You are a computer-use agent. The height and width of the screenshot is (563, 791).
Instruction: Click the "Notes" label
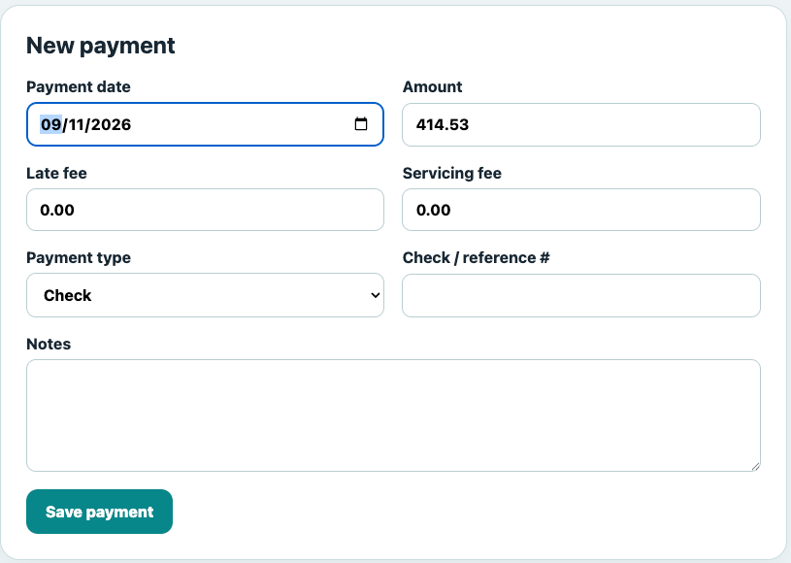click(x=49, y=344)
